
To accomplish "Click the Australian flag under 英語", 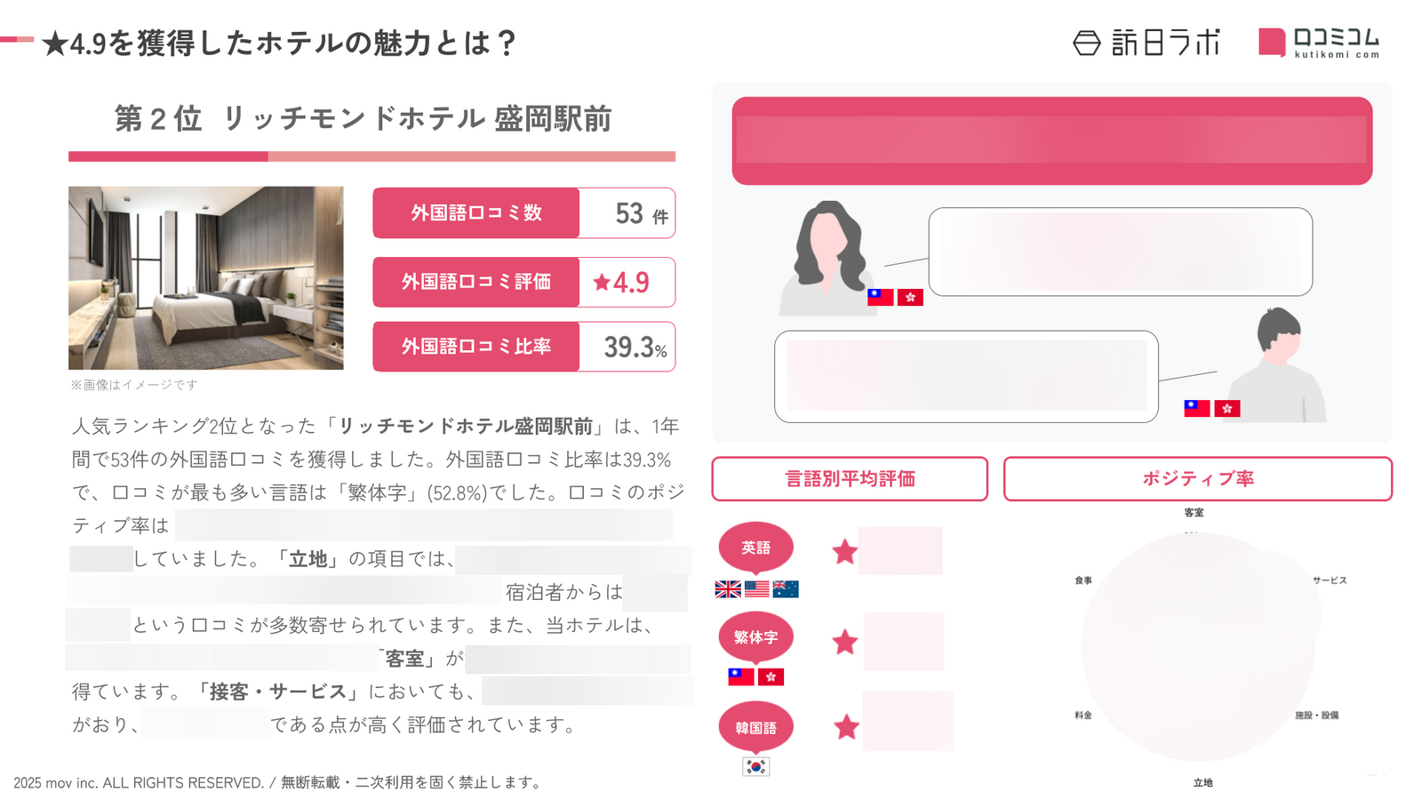I will pos(786,589).
